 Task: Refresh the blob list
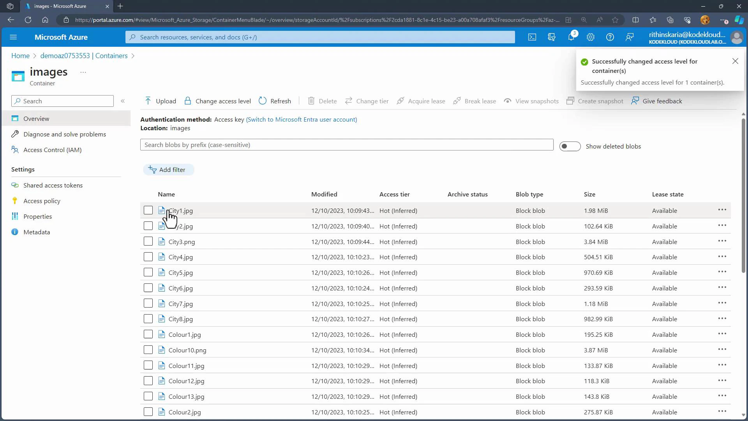pos(262,101)
